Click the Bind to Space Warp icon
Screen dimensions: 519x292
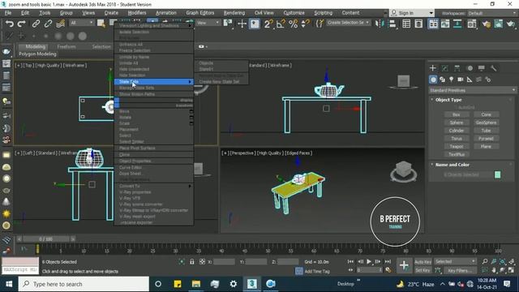tap(60, 24)
